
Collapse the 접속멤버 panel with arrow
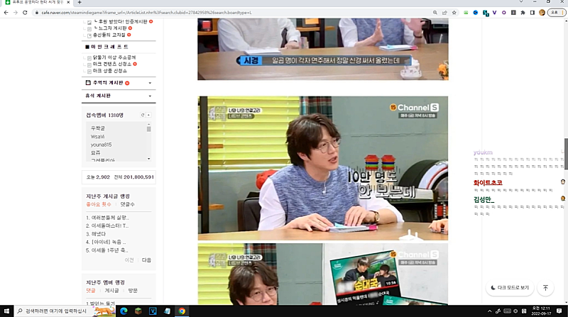148,115
